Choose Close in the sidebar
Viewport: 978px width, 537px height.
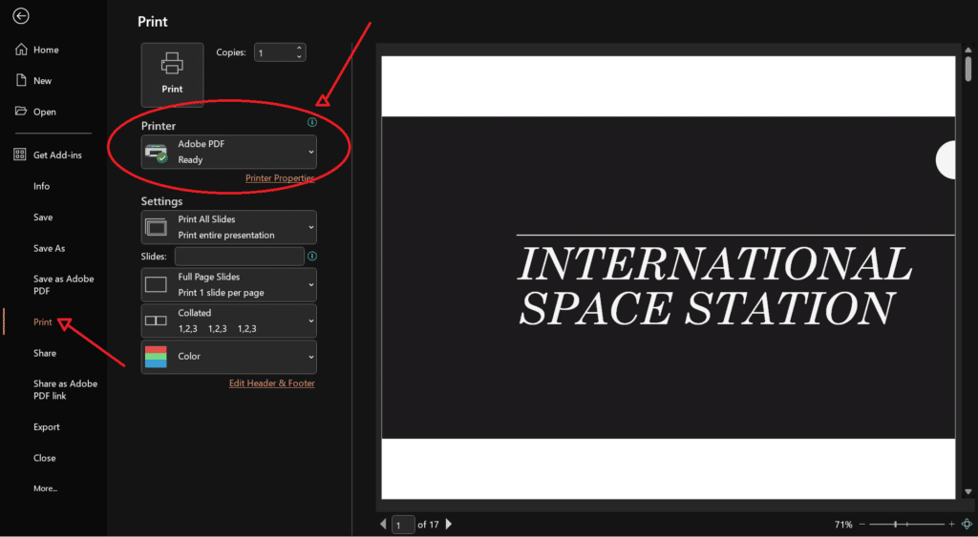(45, 458)
